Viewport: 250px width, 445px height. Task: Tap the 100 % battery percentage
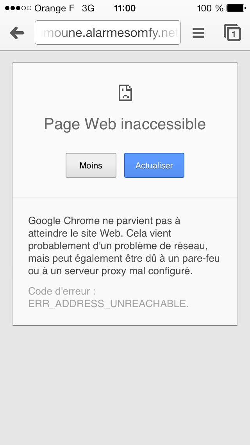pos(210,8)
